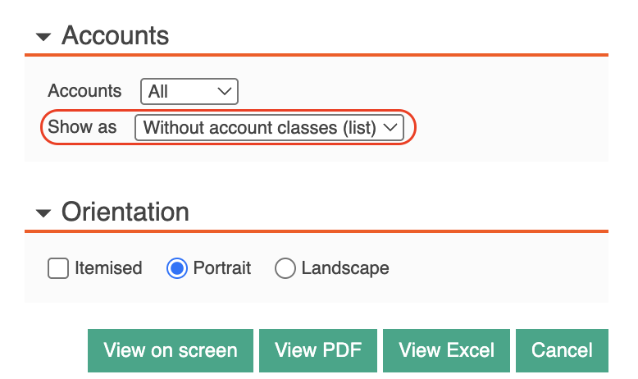Click the Accounts section heading text

click(x=115, y=35)
